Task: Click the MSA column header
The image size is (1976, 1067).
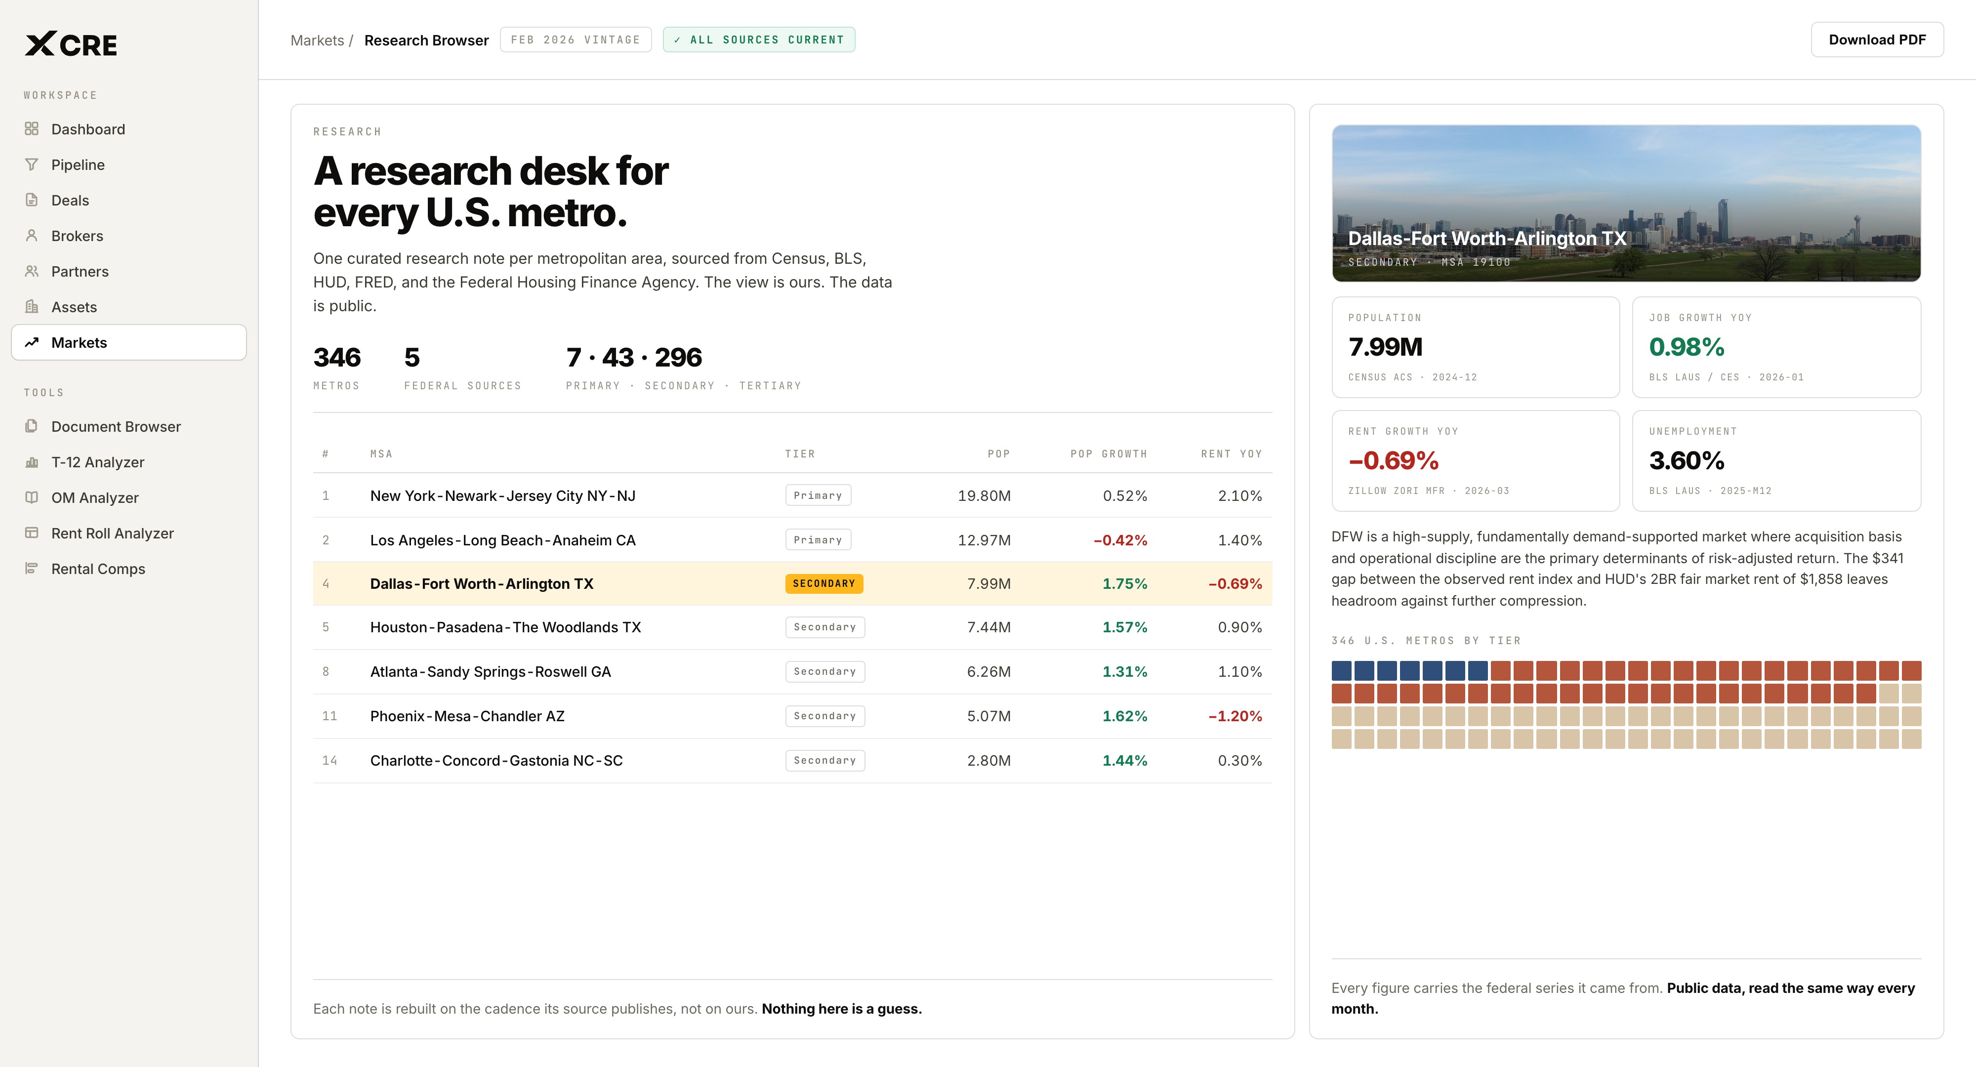Action: pos(381,454)
